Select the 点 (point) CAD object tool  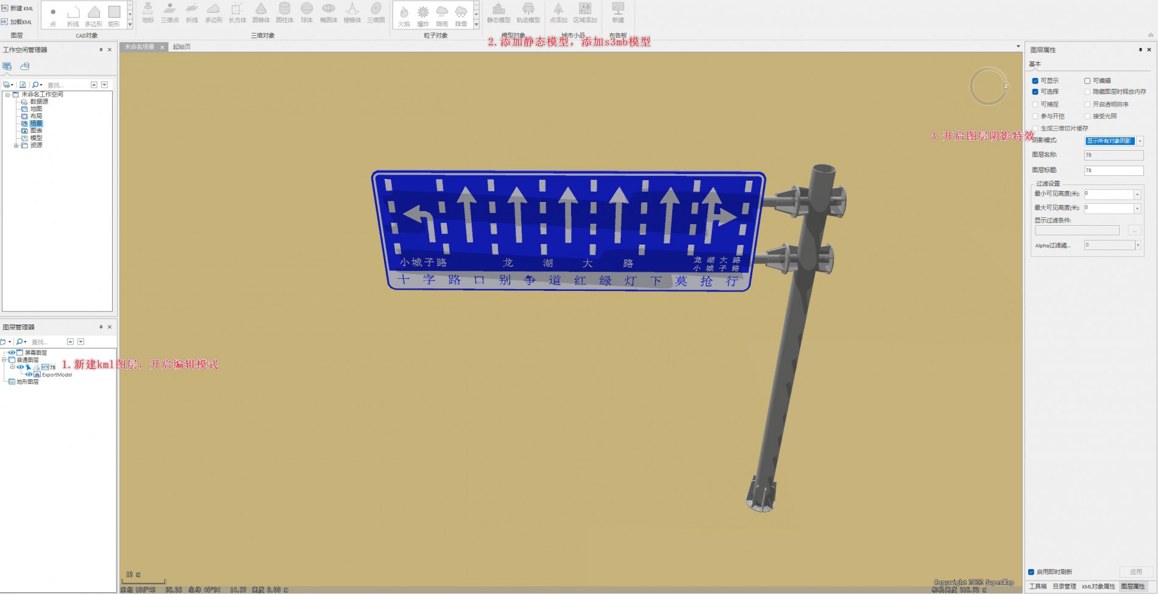(53, 16)
